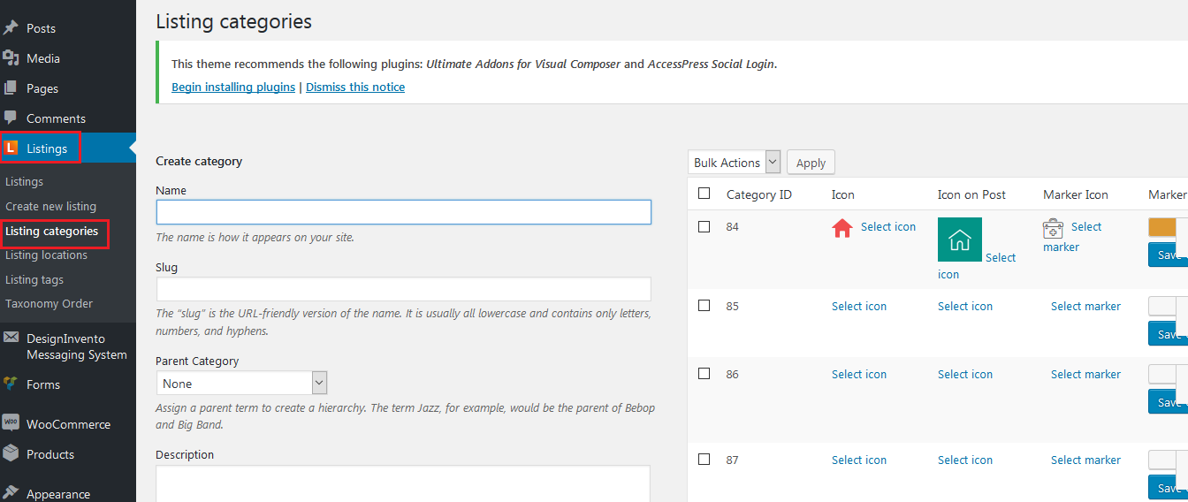Image resolution: width=1188 pixels, height=502 pixels.
Task: Open the Media menu
Action: coord(43,58)
